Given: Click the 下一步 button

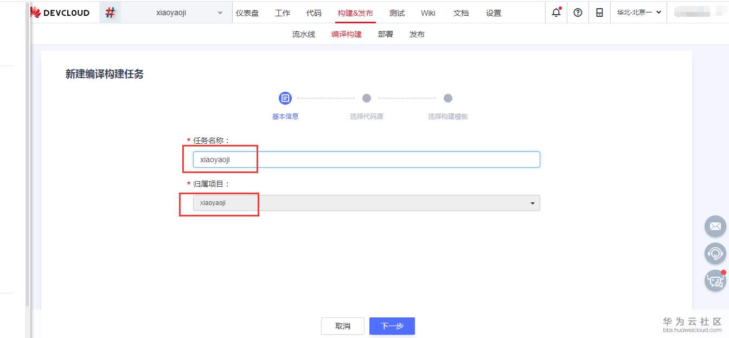Looking at the screenshot, I should pyautogui.click(x=392, y=326).
